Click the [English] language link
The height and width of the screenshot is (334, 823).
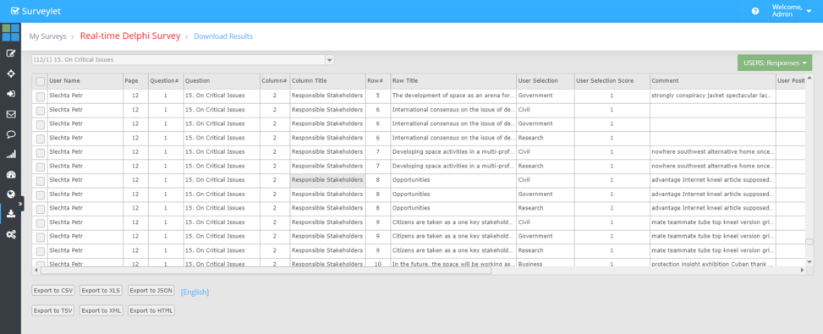(x=195, y=292)
